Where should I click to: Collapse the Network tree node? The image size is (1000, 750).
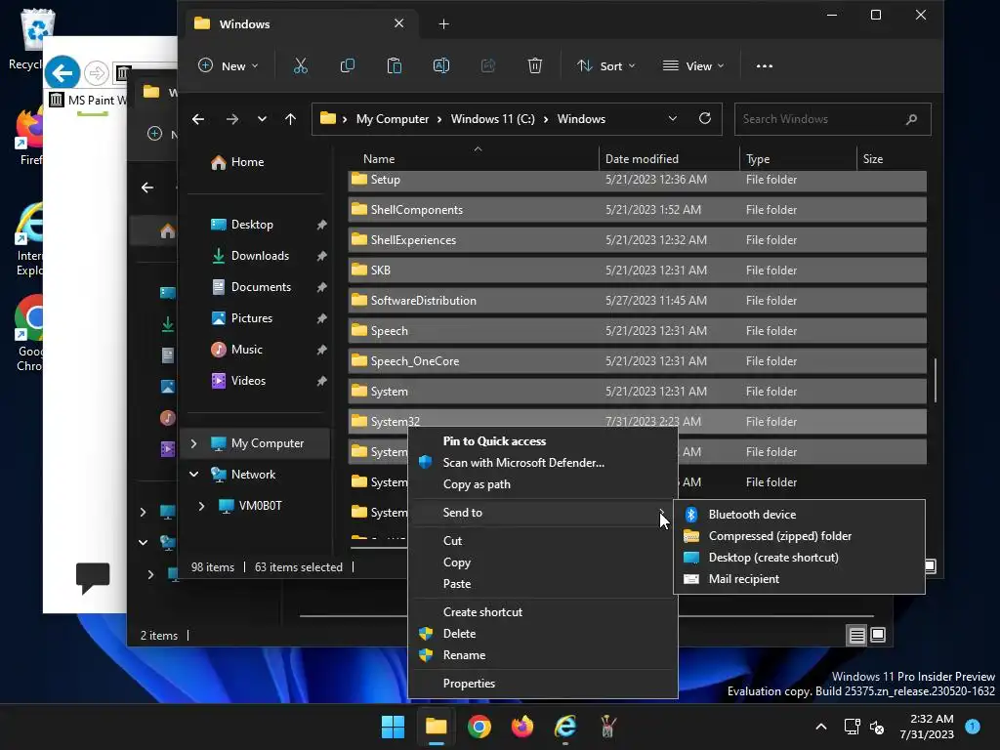pyautogui.click(x=194, y=475)
